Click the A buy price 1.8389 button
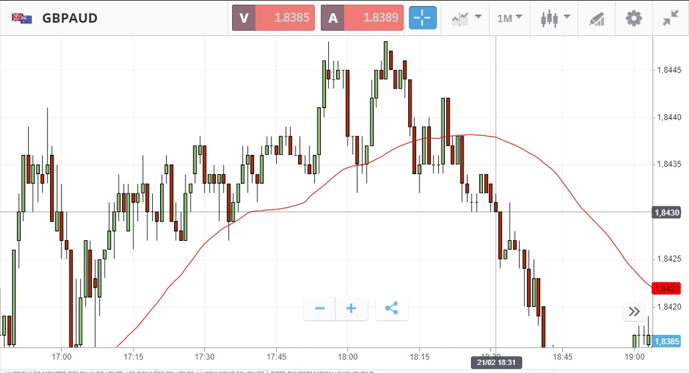Image resolution: width=689 pixels, height=373 pixels. pos(363,18)
